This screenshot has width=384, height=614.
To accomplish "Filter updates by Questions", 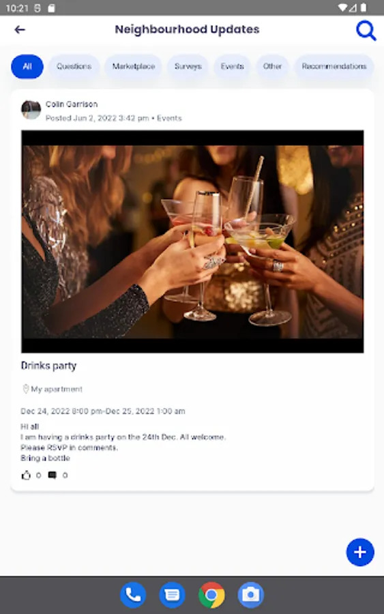I will [74, 67].
